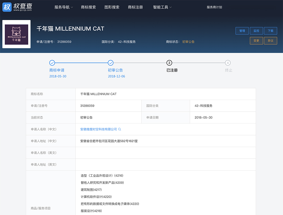
Task: Open the 图形搜索 nav item
Action: coord(112,7)
